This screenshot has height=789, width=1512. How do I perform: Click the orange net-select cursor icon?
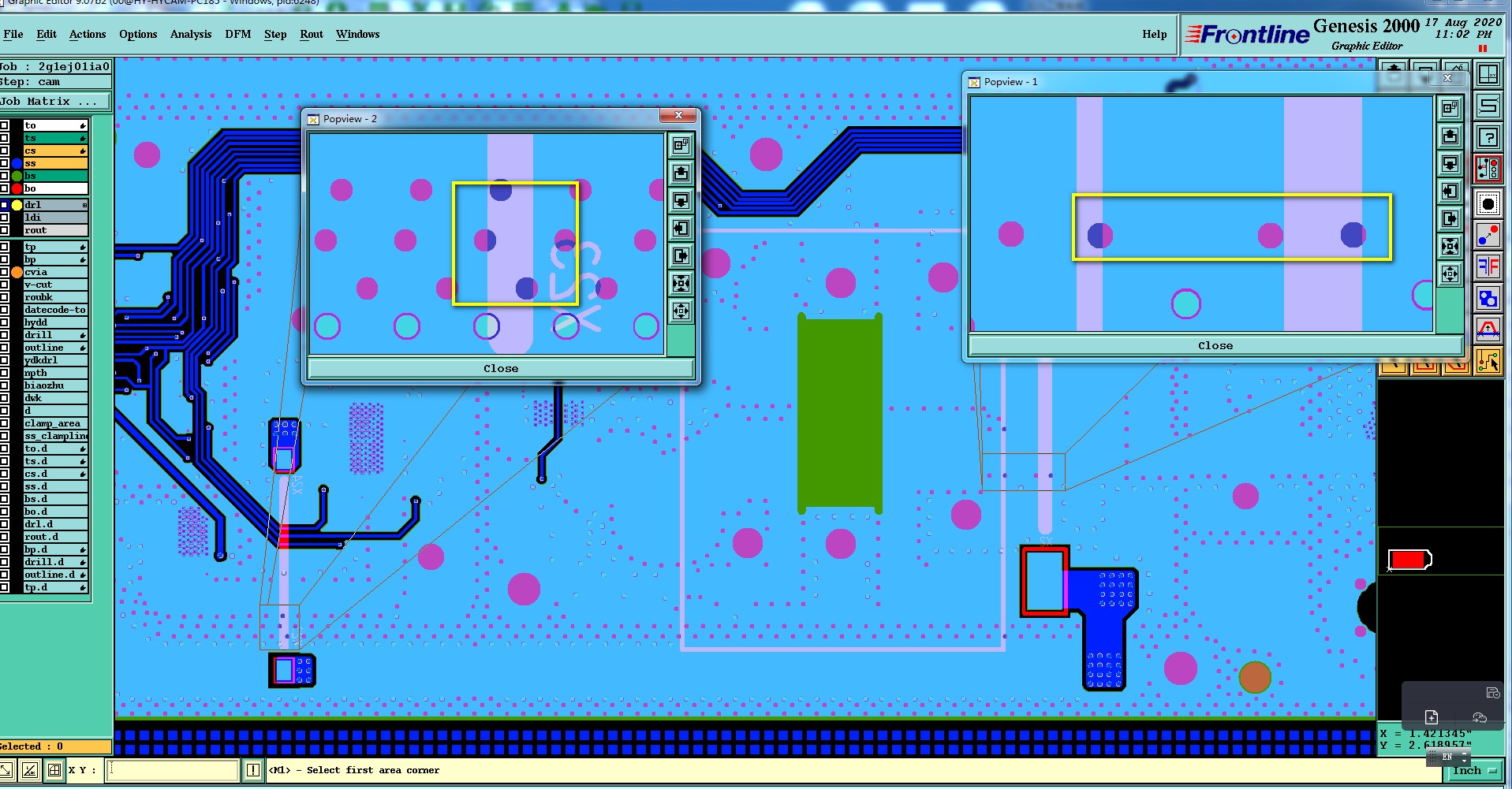click(x=1488, y=361)
